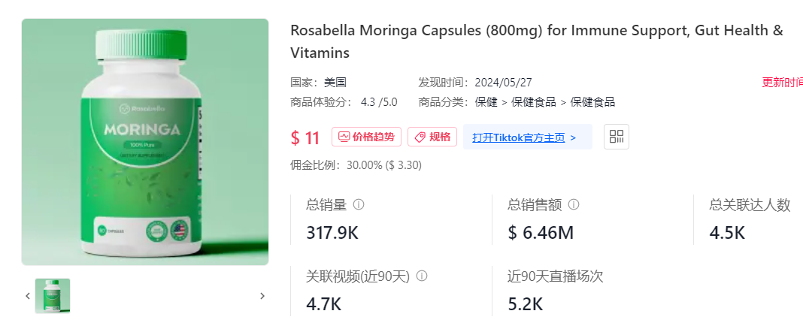Select the Moringa bottle thumbnail
The width and height of the screenshot is (803, 332).
pyautogui.click(x=53, y=296)
